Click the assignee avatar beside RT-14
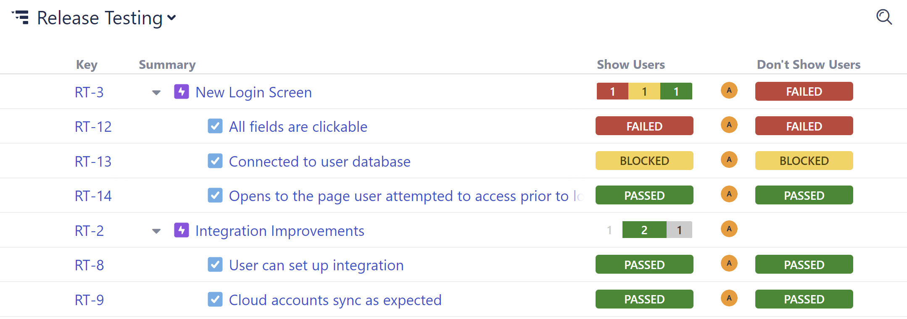 [729, 195]
